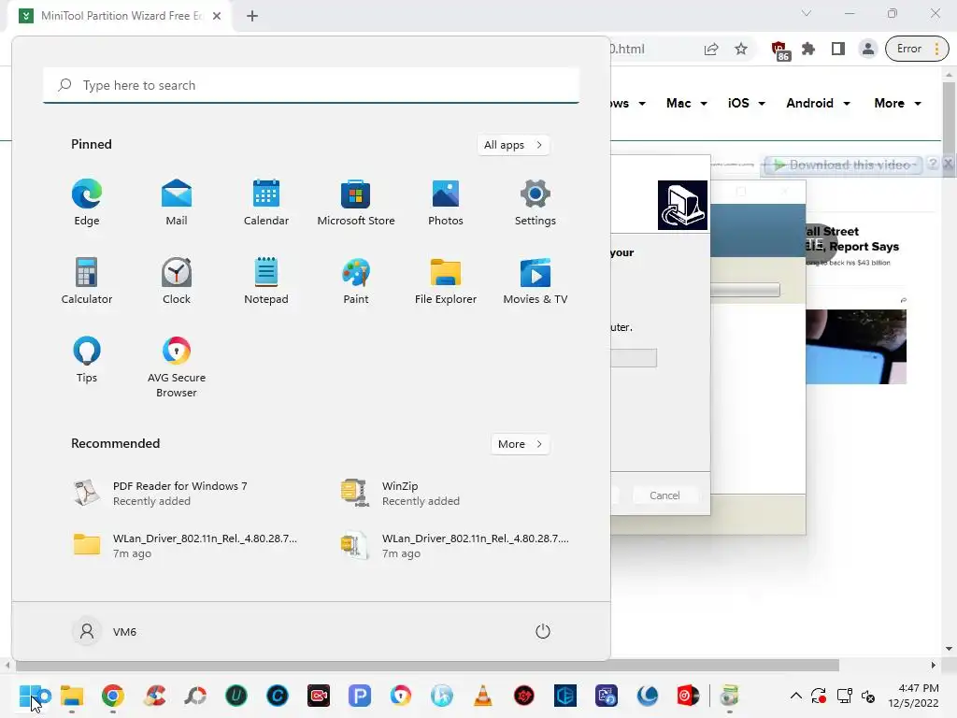Open Chrome profile avatar

[868, 49]
